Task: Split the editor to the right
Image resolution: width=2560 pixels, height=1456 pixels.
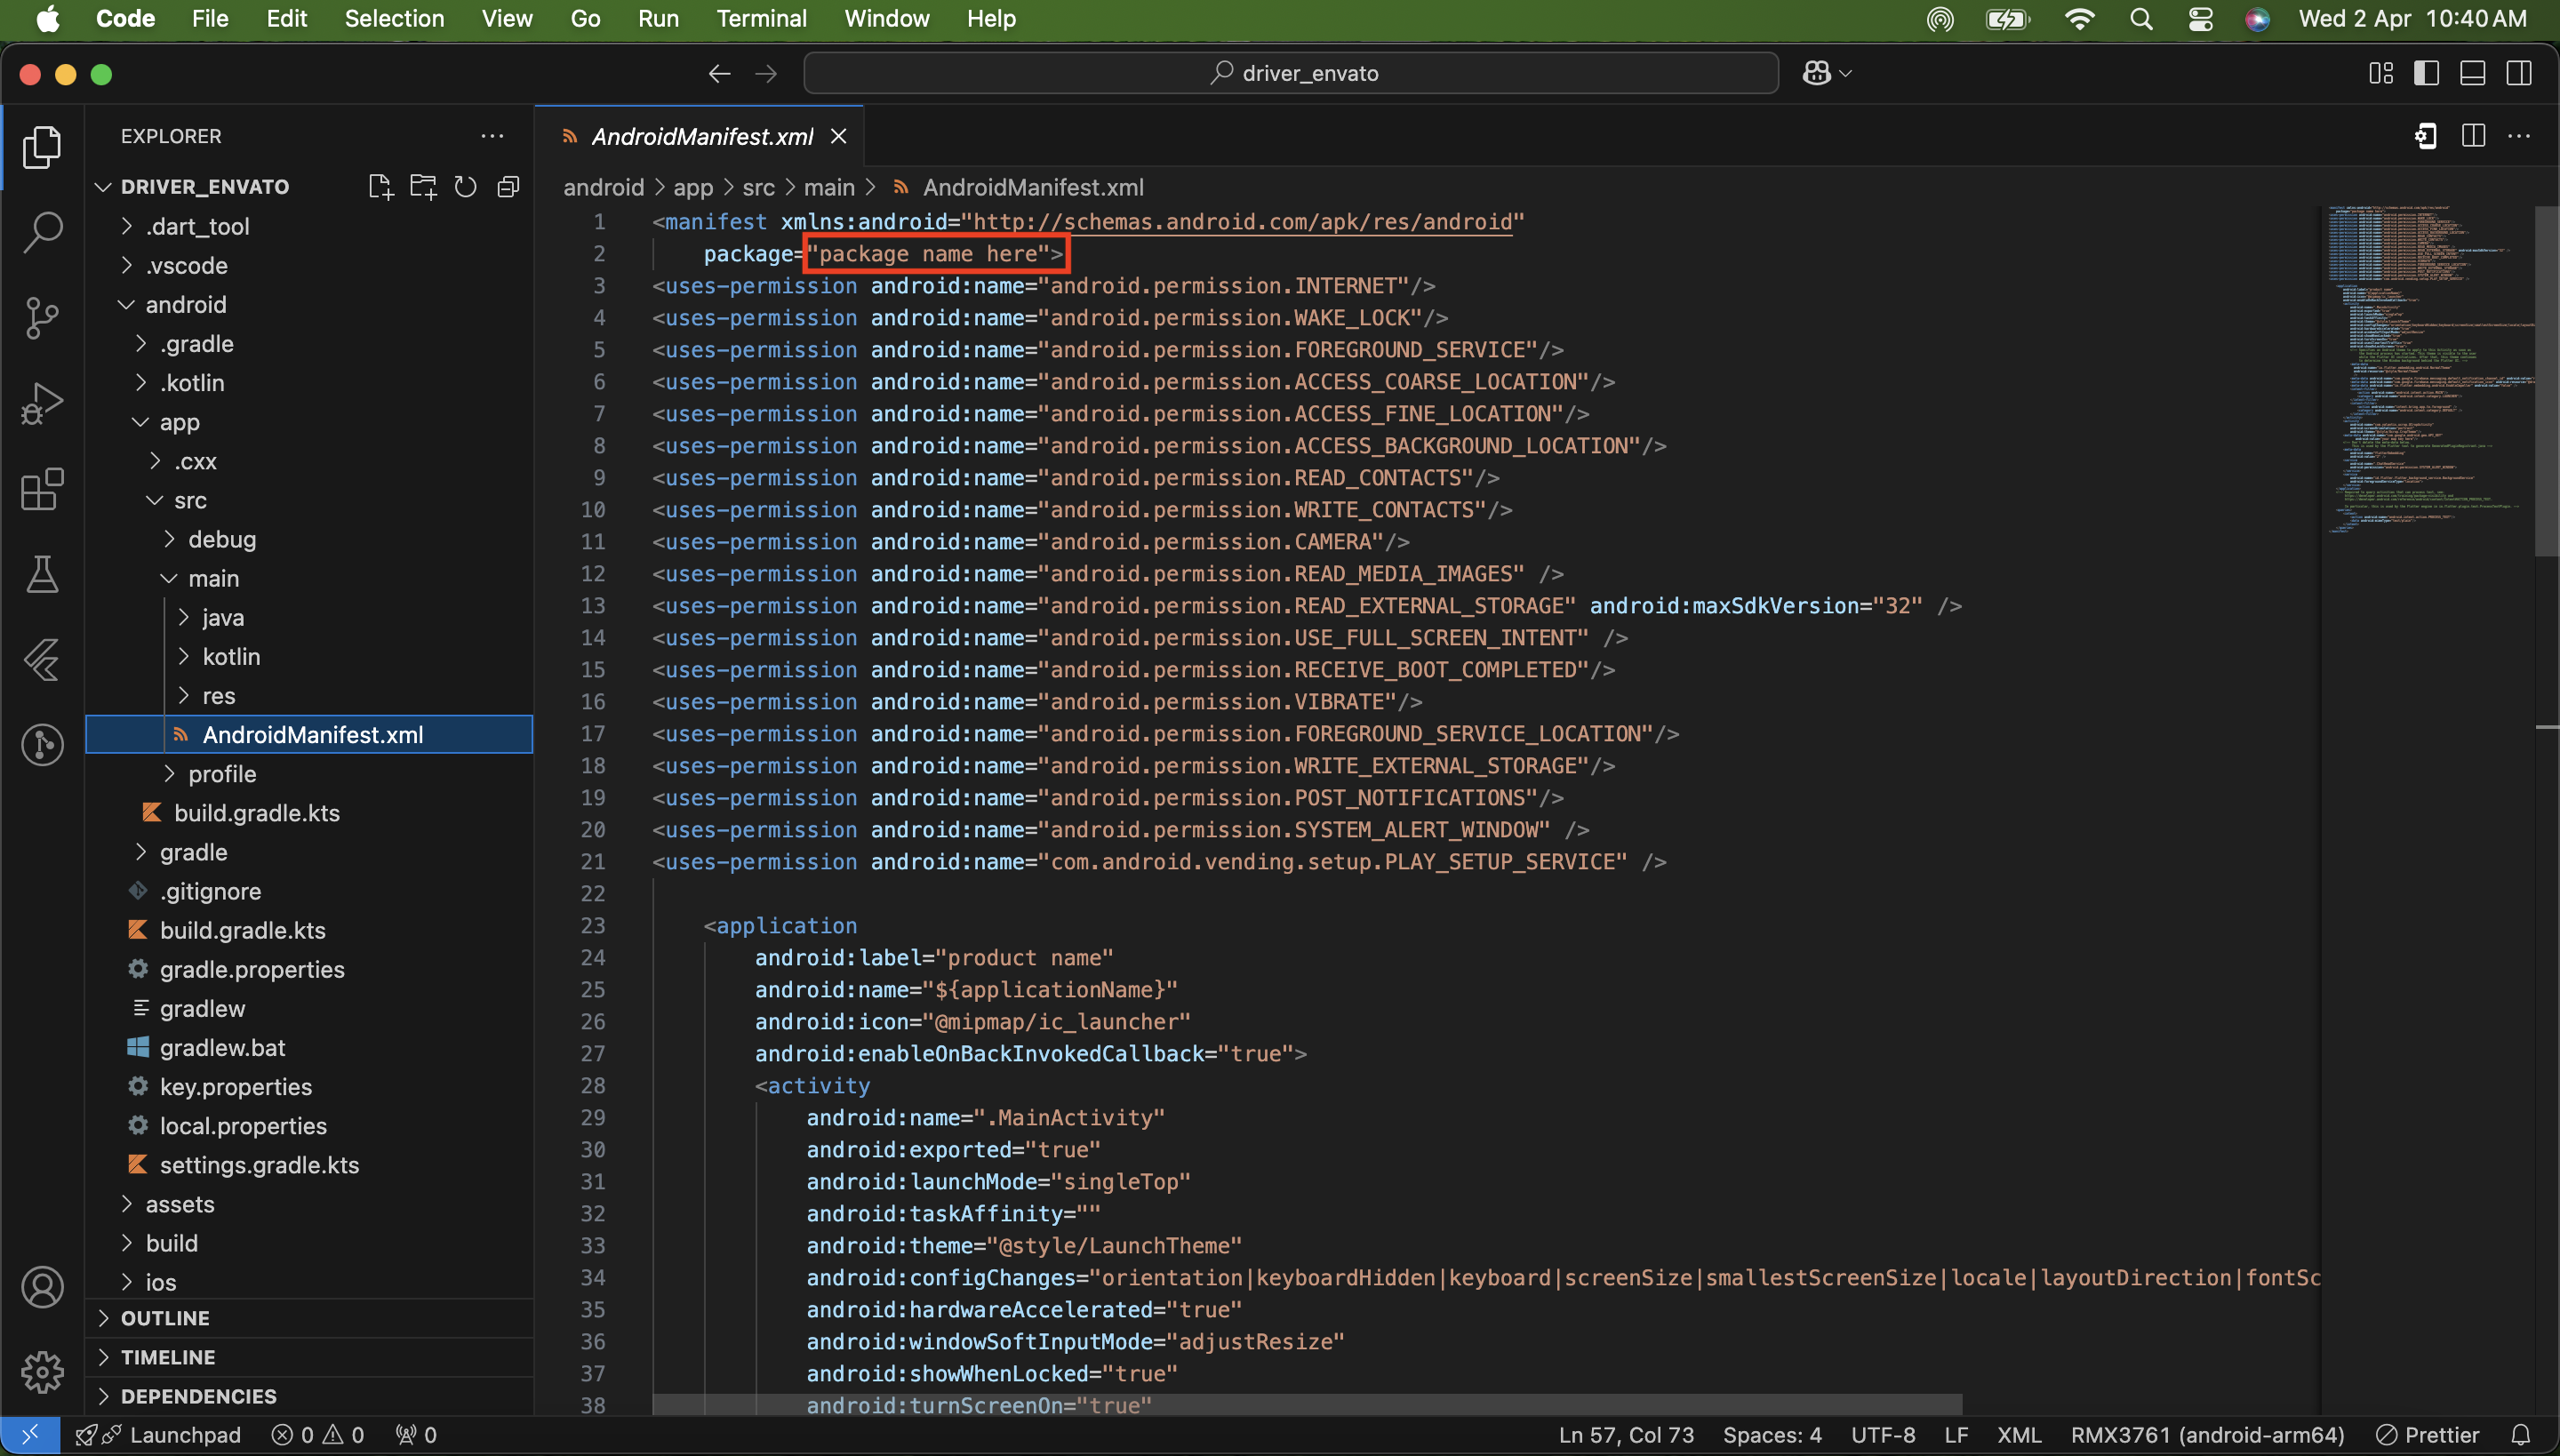Action: (2473, 136)
